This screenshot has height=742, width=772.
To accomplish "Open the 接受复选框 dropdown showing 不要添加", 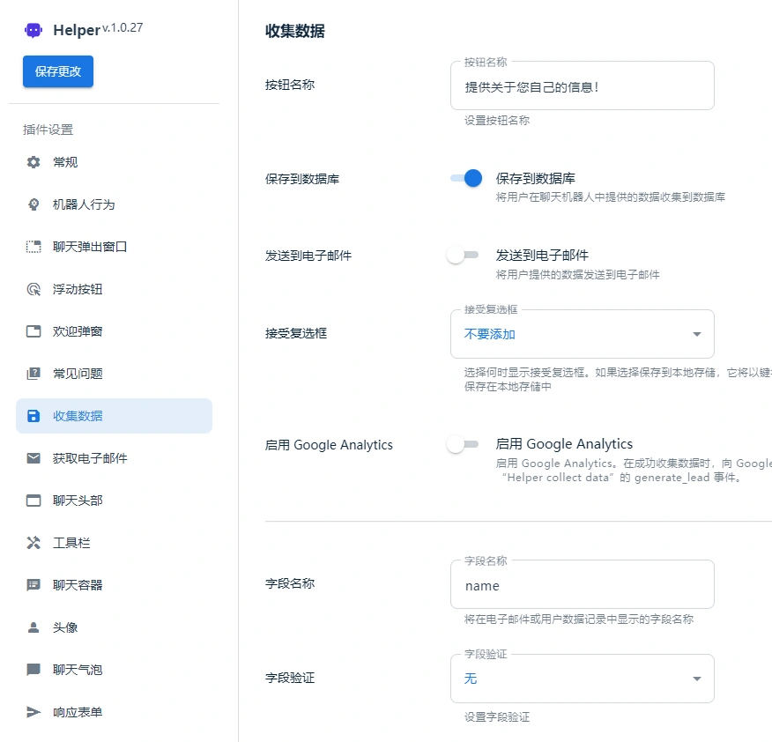I will [x=582, y=334].
